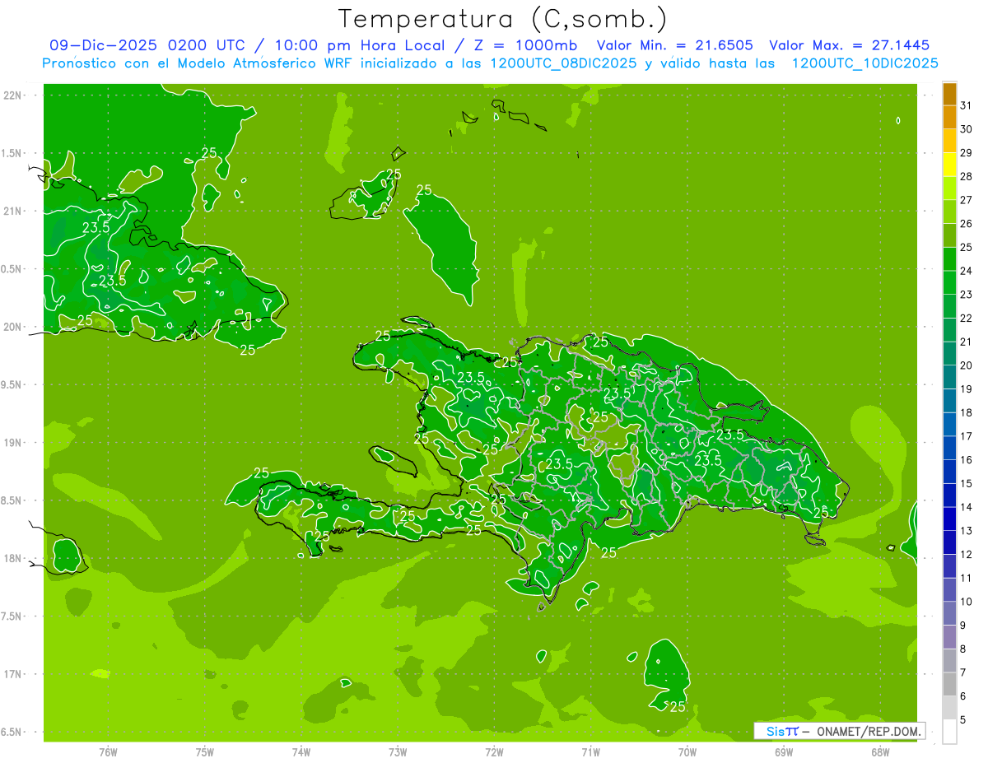Click the '76W' longitude axis label
This screenshot has height=763, width=988.
point(108,752)
